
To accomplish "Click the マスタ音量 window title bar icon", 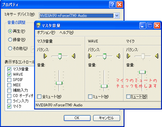I will click(38, 25).
